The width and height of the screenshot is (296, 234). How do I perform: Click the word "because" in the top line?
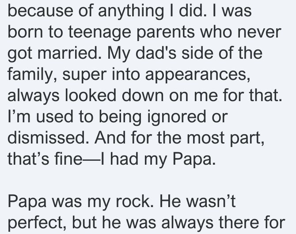(40, 11)
